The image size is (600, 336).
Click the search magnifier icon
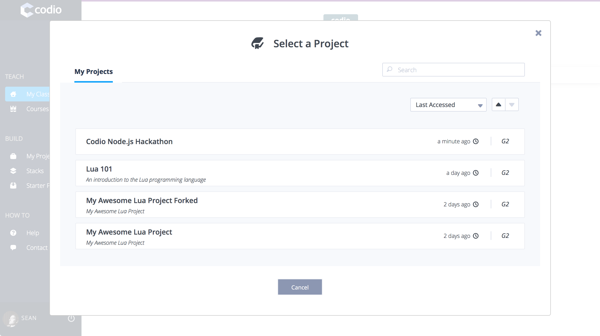(389, 69)
